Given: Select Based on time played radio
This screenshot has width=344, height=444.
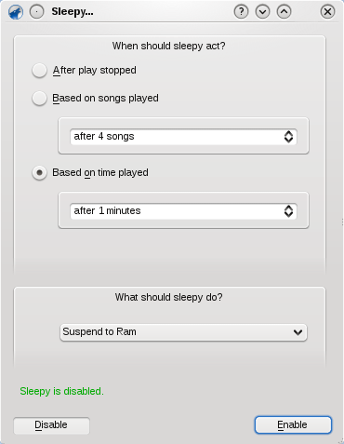Looking at the screenshot, I should (x=39, y=172).
